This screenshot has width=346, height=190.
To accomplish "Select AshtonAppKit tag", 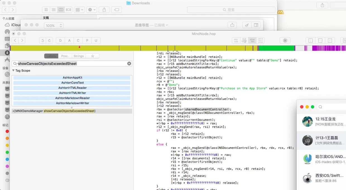I will pyautogui.click(x=72, y=77).
